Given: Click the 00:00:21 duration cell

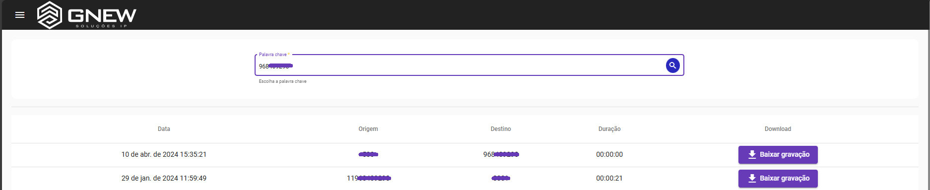Looking at the screenshot, I should (609, 178).
